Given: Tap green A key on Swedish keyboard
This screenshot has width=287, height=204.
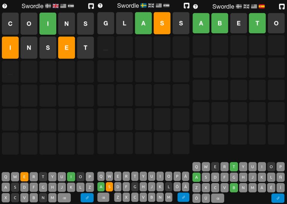Looking at the screenshot, I should [x=101, y=187].
